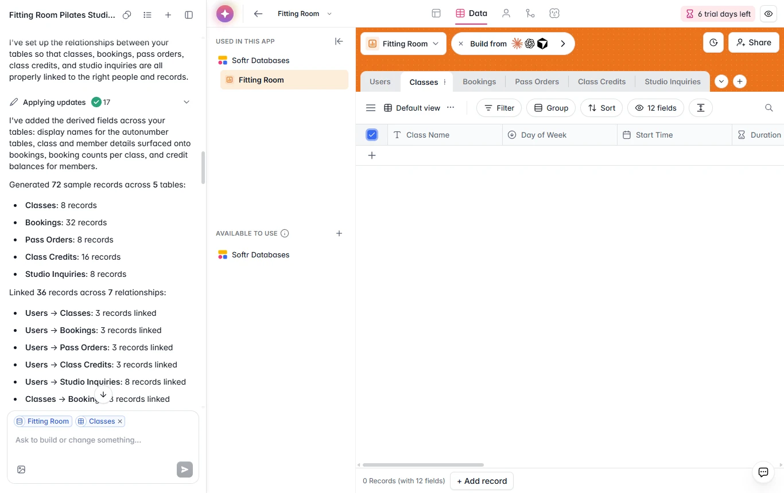Add an available data source with plus
The width and height of the screenshot is (784, 493).
[x=339, y=233]
